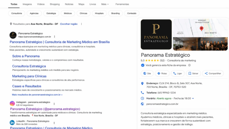The width and height of the screenshot is (229, 129).
Task: Click the Salvar bookmark button
Action: pos(193,73)
